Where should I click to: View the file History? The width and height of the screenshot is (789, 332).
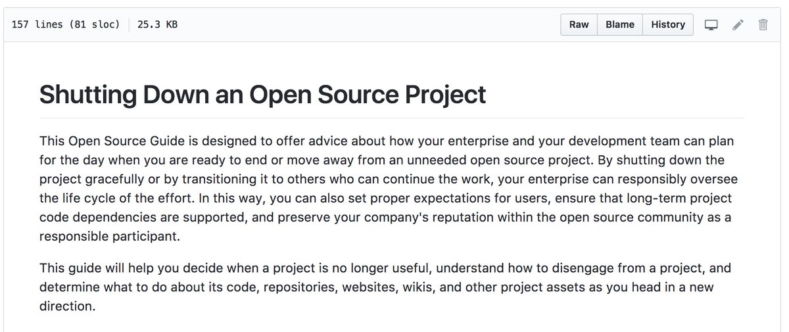point(667,24)
